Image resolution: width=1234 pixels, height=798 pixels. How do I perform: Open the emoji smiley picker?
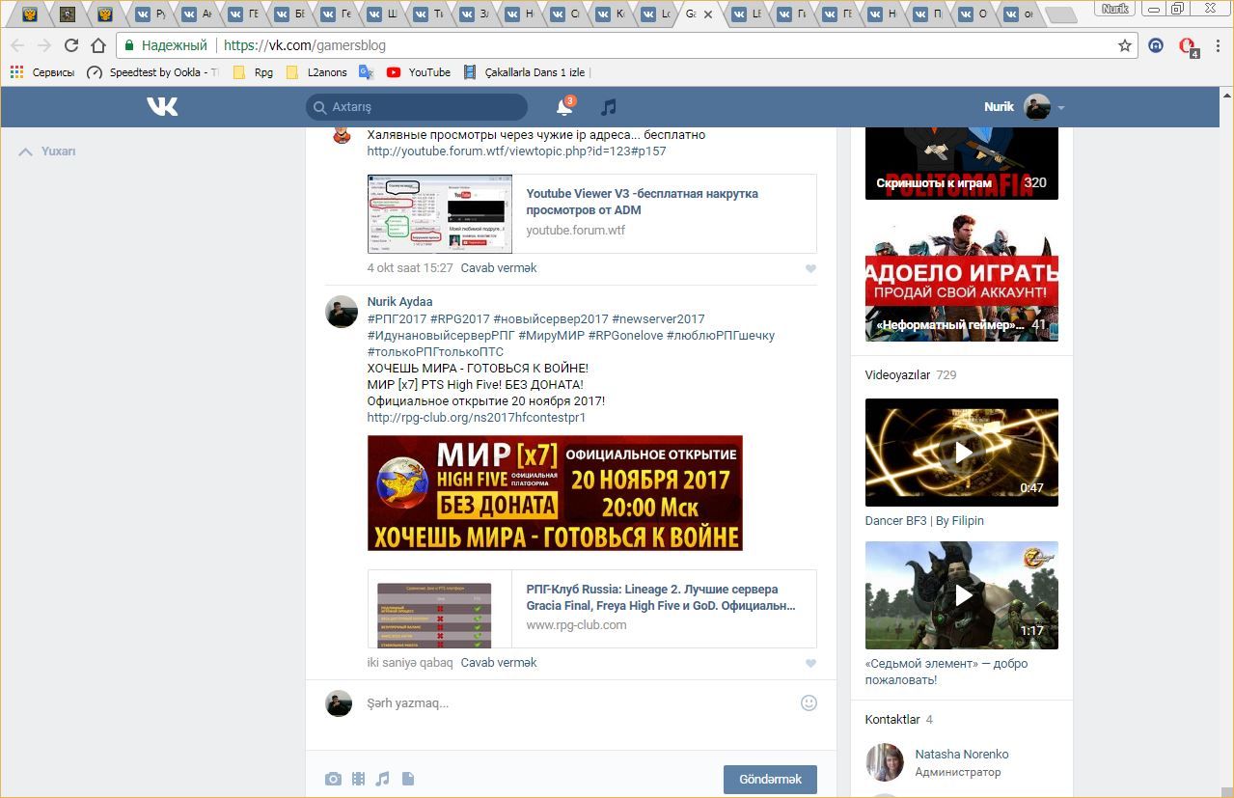point(809,703)
